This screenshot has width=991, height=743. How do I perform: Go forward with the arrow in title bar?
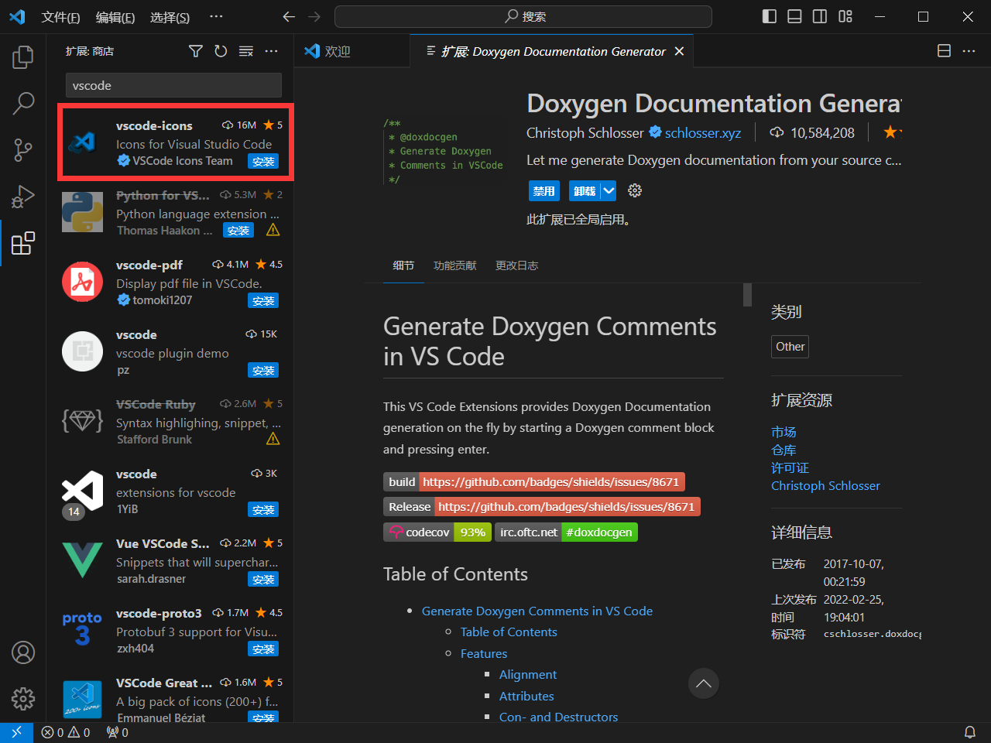(314, 16)
